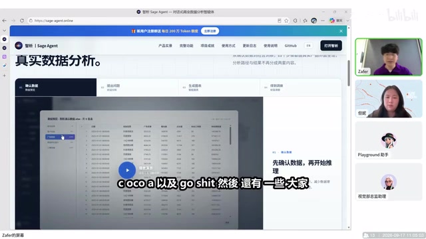
Task: Open the favorites list icon in the toolbar
Action: click(x=305, y=21)
